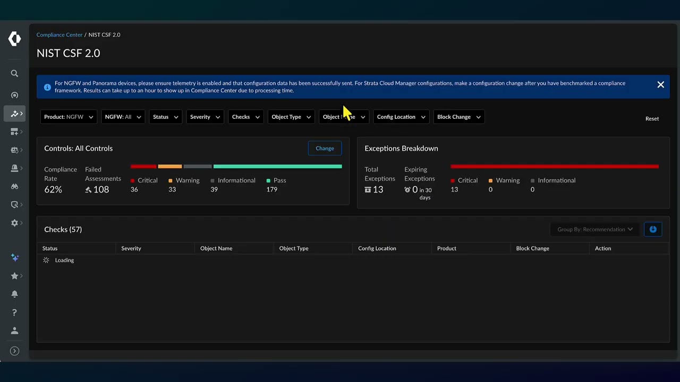The image size is (680, 382).
Task: Open the settings gear sidebar icon
Action: click(14, 223)
